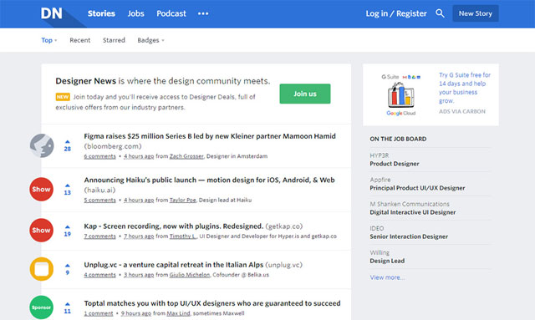This screenshot has height=320, width=535.
Task: Click the New Story button
Action: pos(476,13)
